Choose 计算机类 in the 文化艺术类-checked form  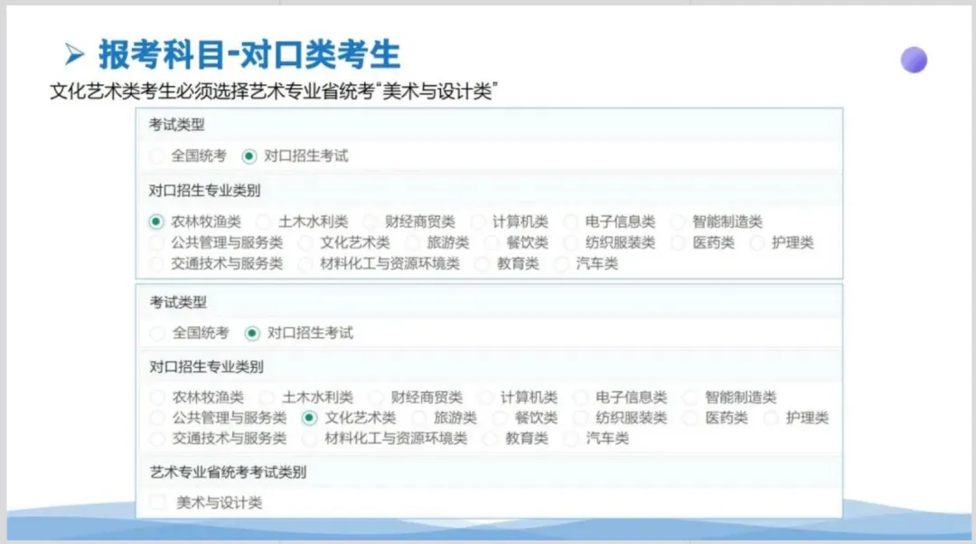[485, 397]
